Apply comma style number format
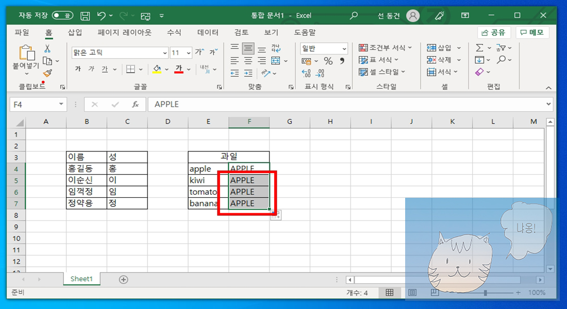 tap(342, 61)
